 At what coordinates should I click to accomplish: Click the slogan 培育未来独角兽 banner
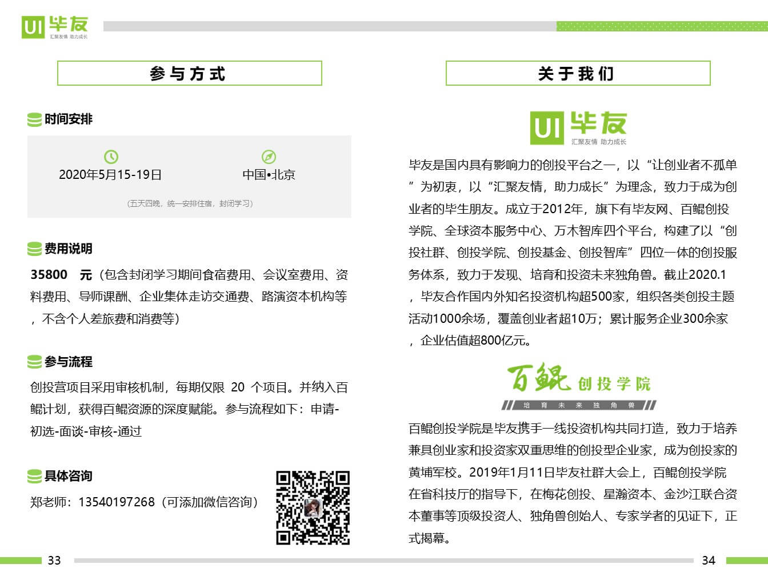579,405
